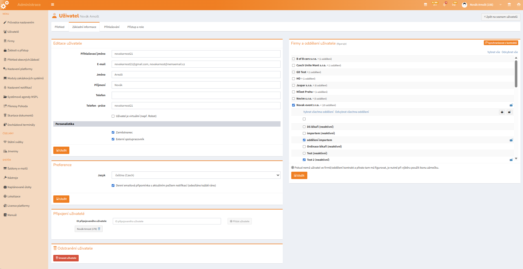This screenshot has width=523, height=269.
Task: Click the Administrace gears logo
Action: pyautogui.click(x=5, y=5)
